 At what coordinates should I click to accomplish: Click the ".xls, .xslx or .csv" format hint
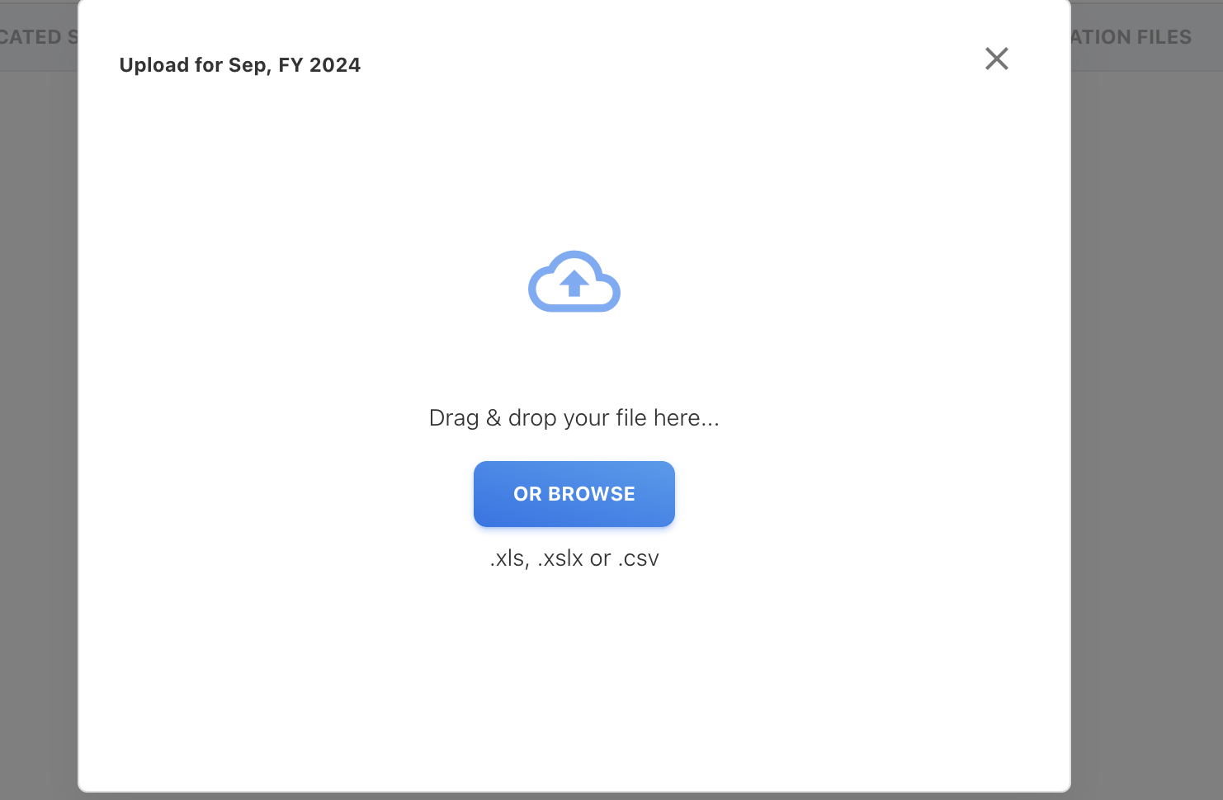pyautogui.click(x=574, y=558)
